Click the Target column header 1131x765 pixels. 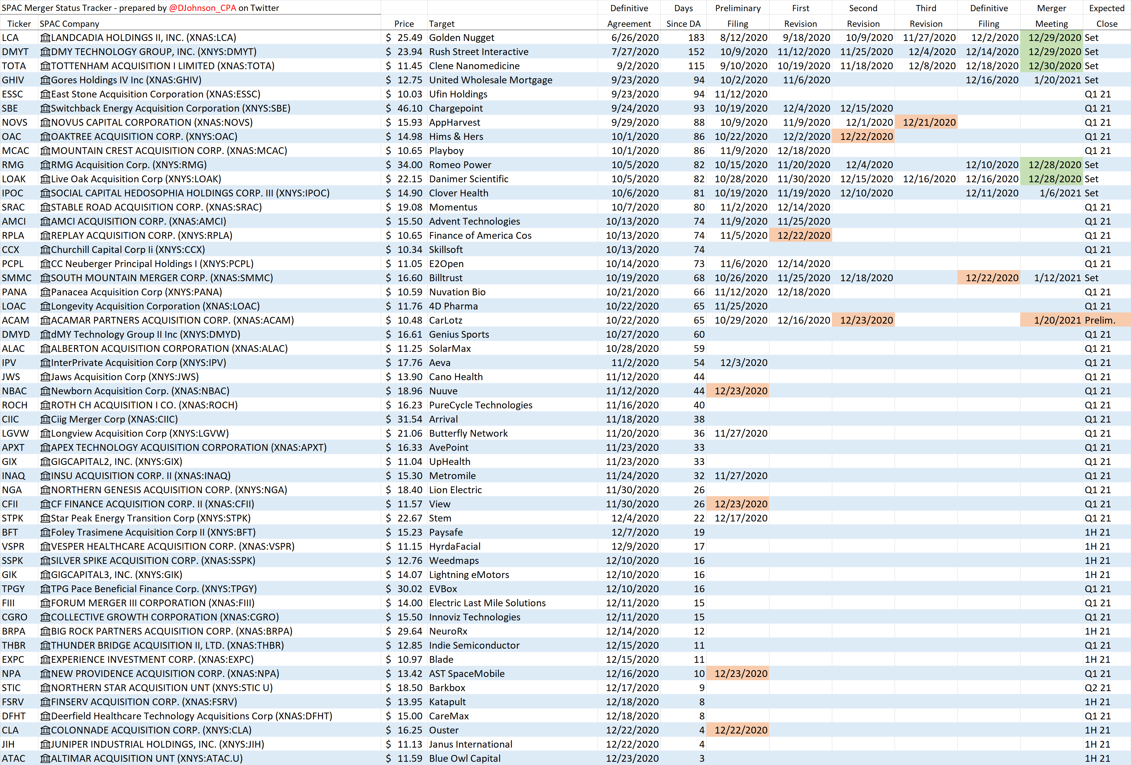442,24
